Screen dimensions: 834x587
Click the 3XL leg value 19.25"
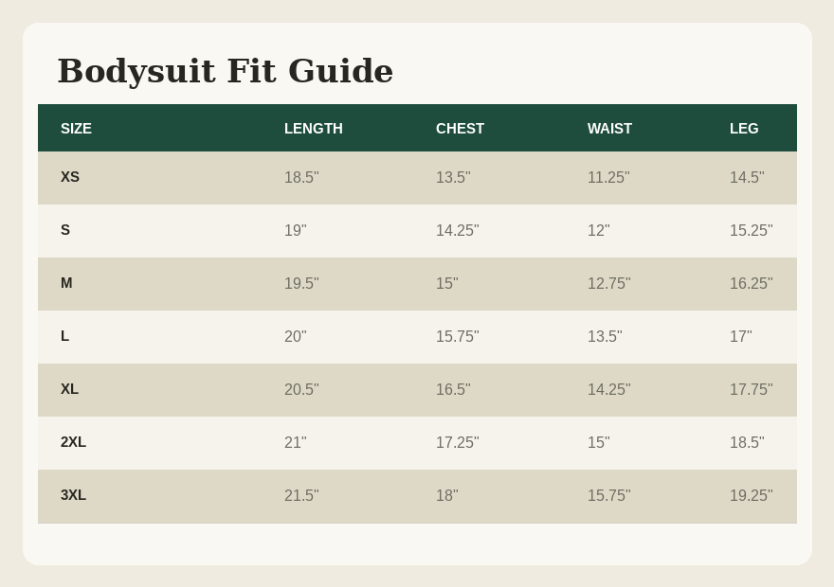coord(751,495)
